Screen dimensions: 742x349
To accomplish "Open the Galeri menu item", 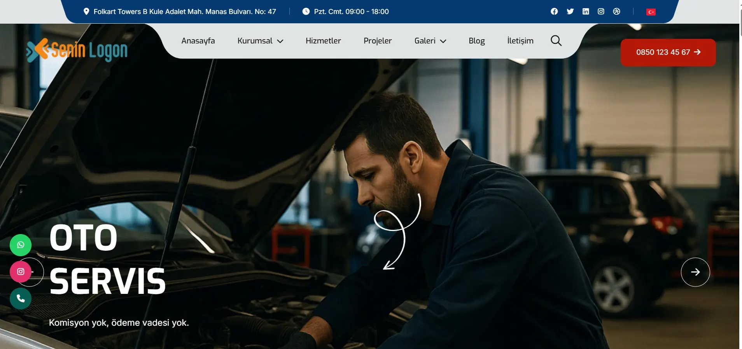I will [x=425, y=41].
